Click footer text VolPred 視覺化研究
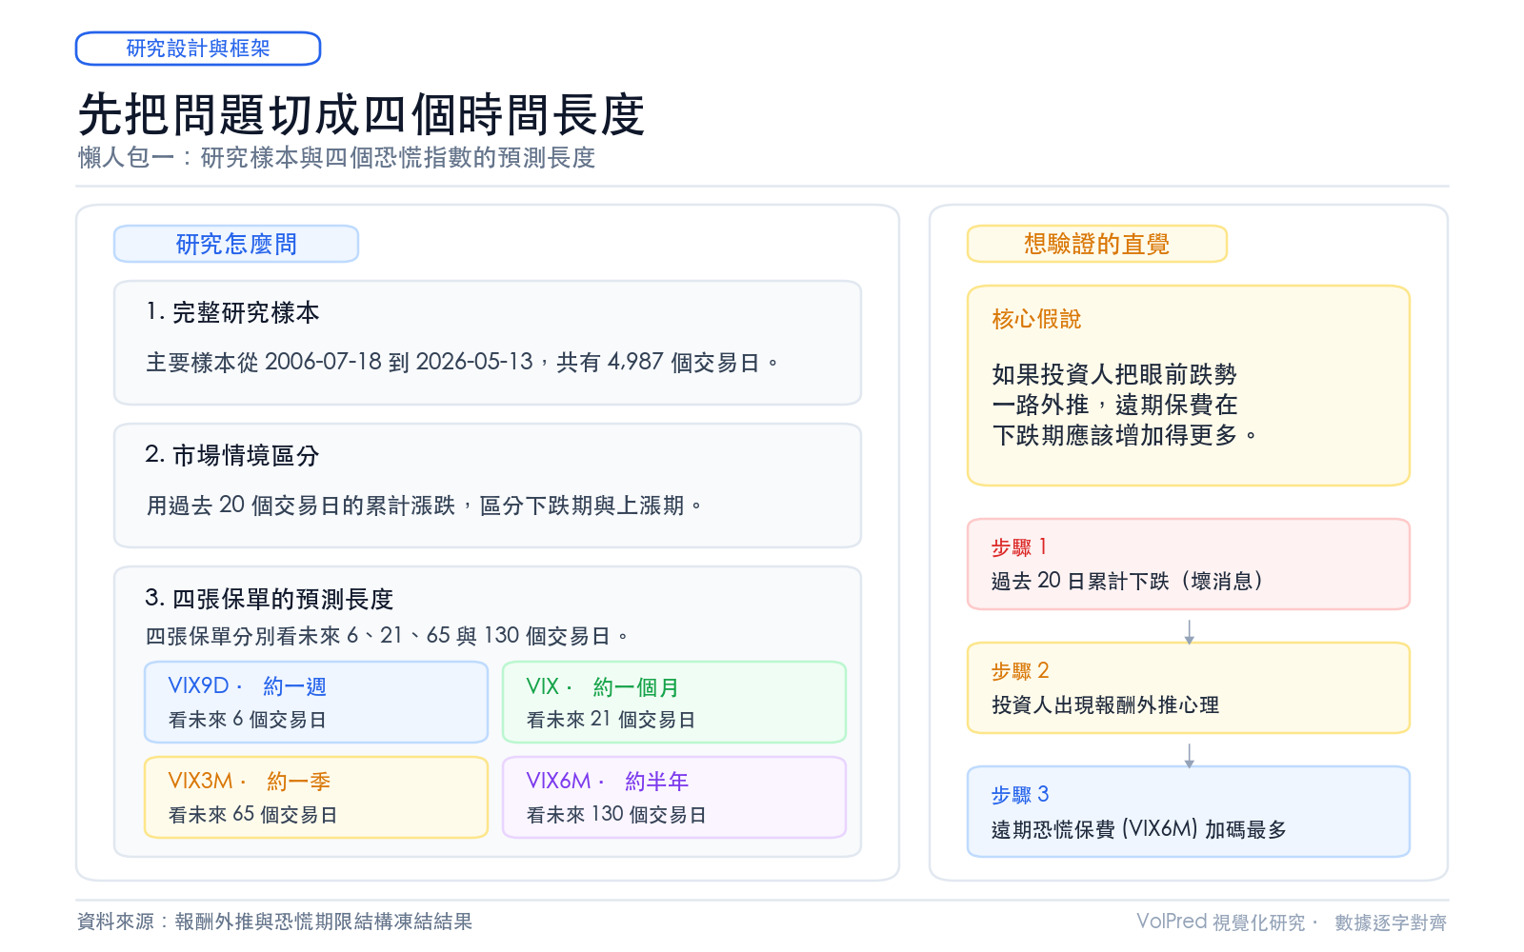Viewport: 1524px width, 952px height. (1221, 922)
